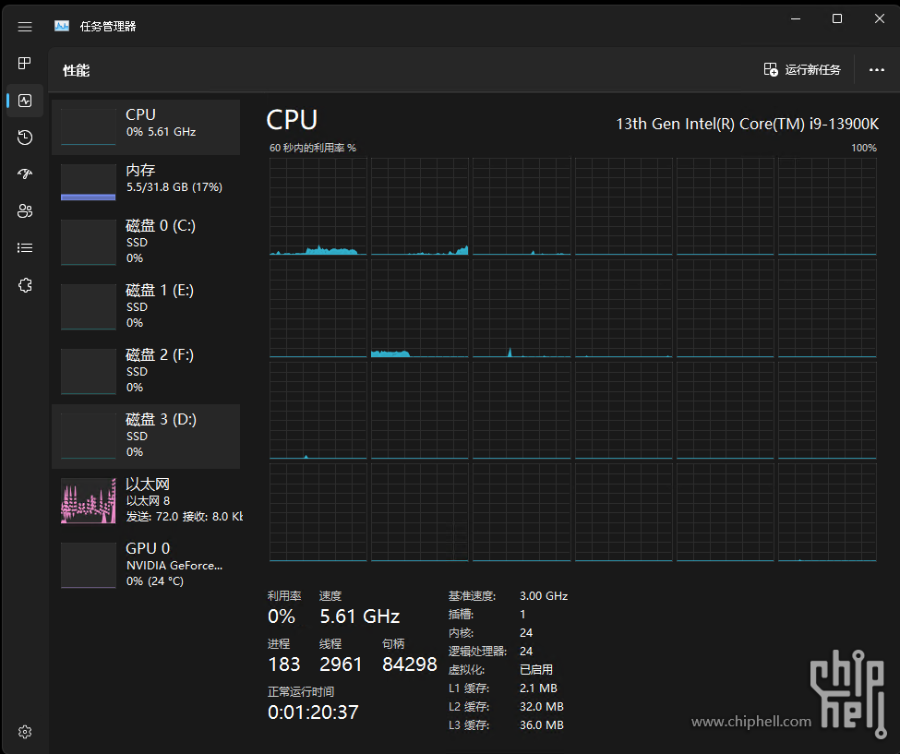Viewport: 900px width, 754px height.
Task: Click the 以太网 pink graph thumbnail
Action: (89, 500)
